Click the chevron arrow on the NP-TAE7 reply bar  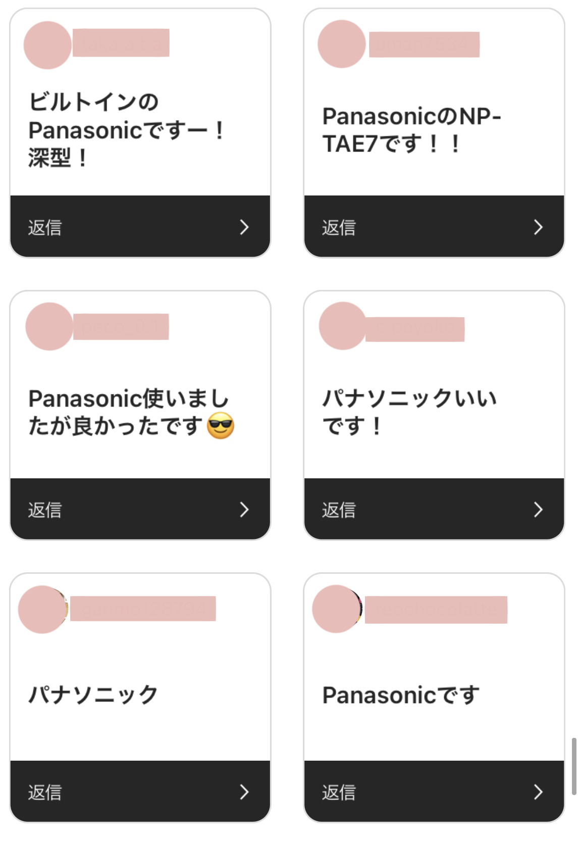538,227
